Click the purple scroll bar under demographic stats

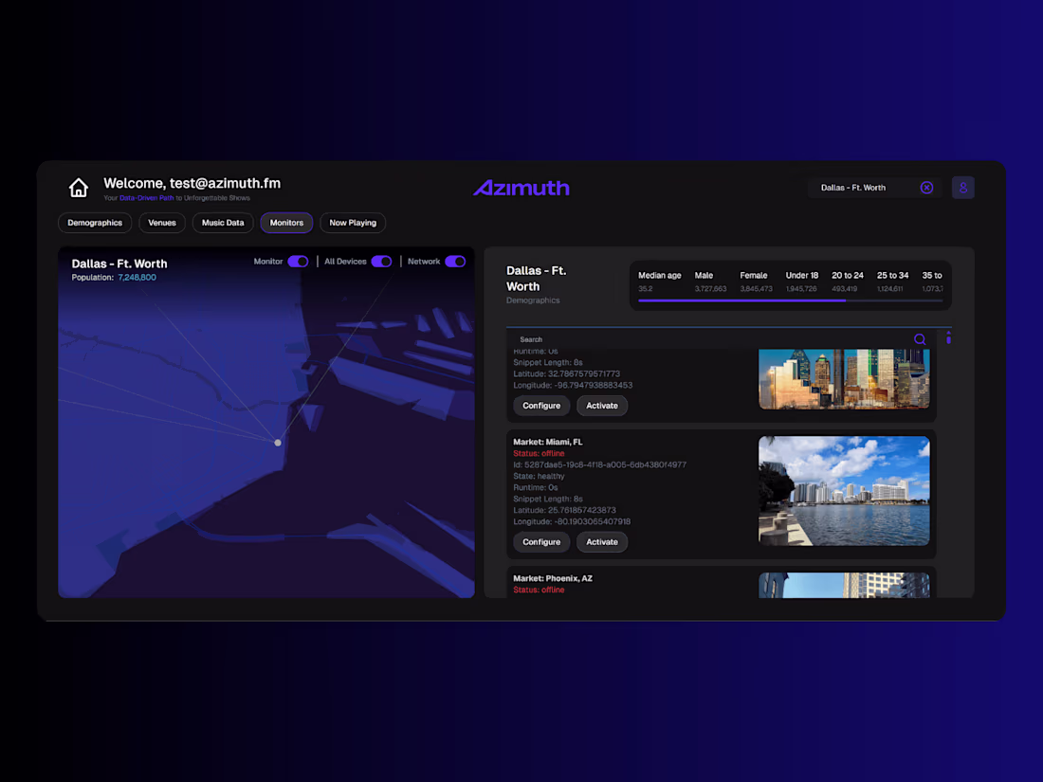pos(743,301)
